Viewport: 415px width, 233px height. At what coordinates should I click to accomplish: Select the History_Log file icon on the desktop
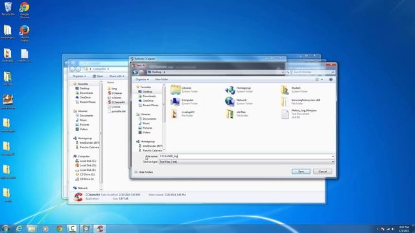pos(25,56)
